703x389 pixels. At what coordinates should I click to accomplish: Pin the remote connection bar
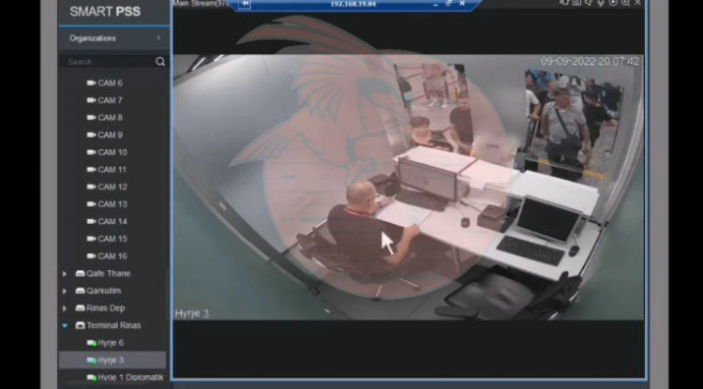(246, 4)
